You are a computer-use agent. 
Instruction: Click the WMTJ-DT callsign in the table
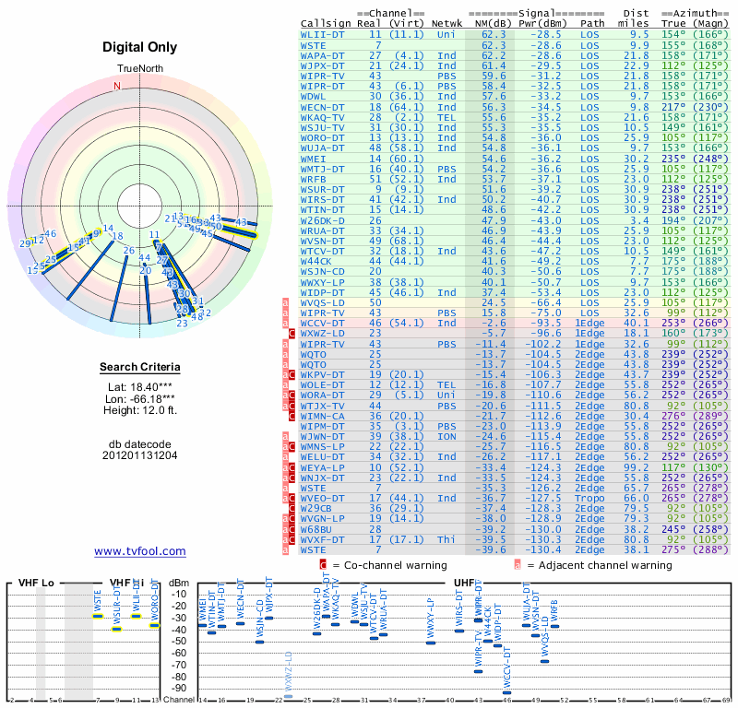[322, 169]
